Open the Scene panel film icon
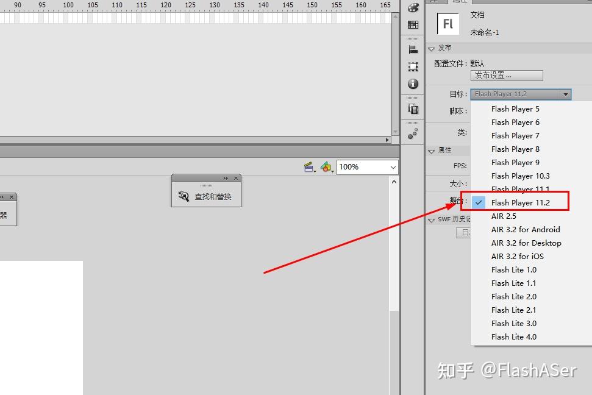This screenshot has height=395, width=592. point(413,109)
